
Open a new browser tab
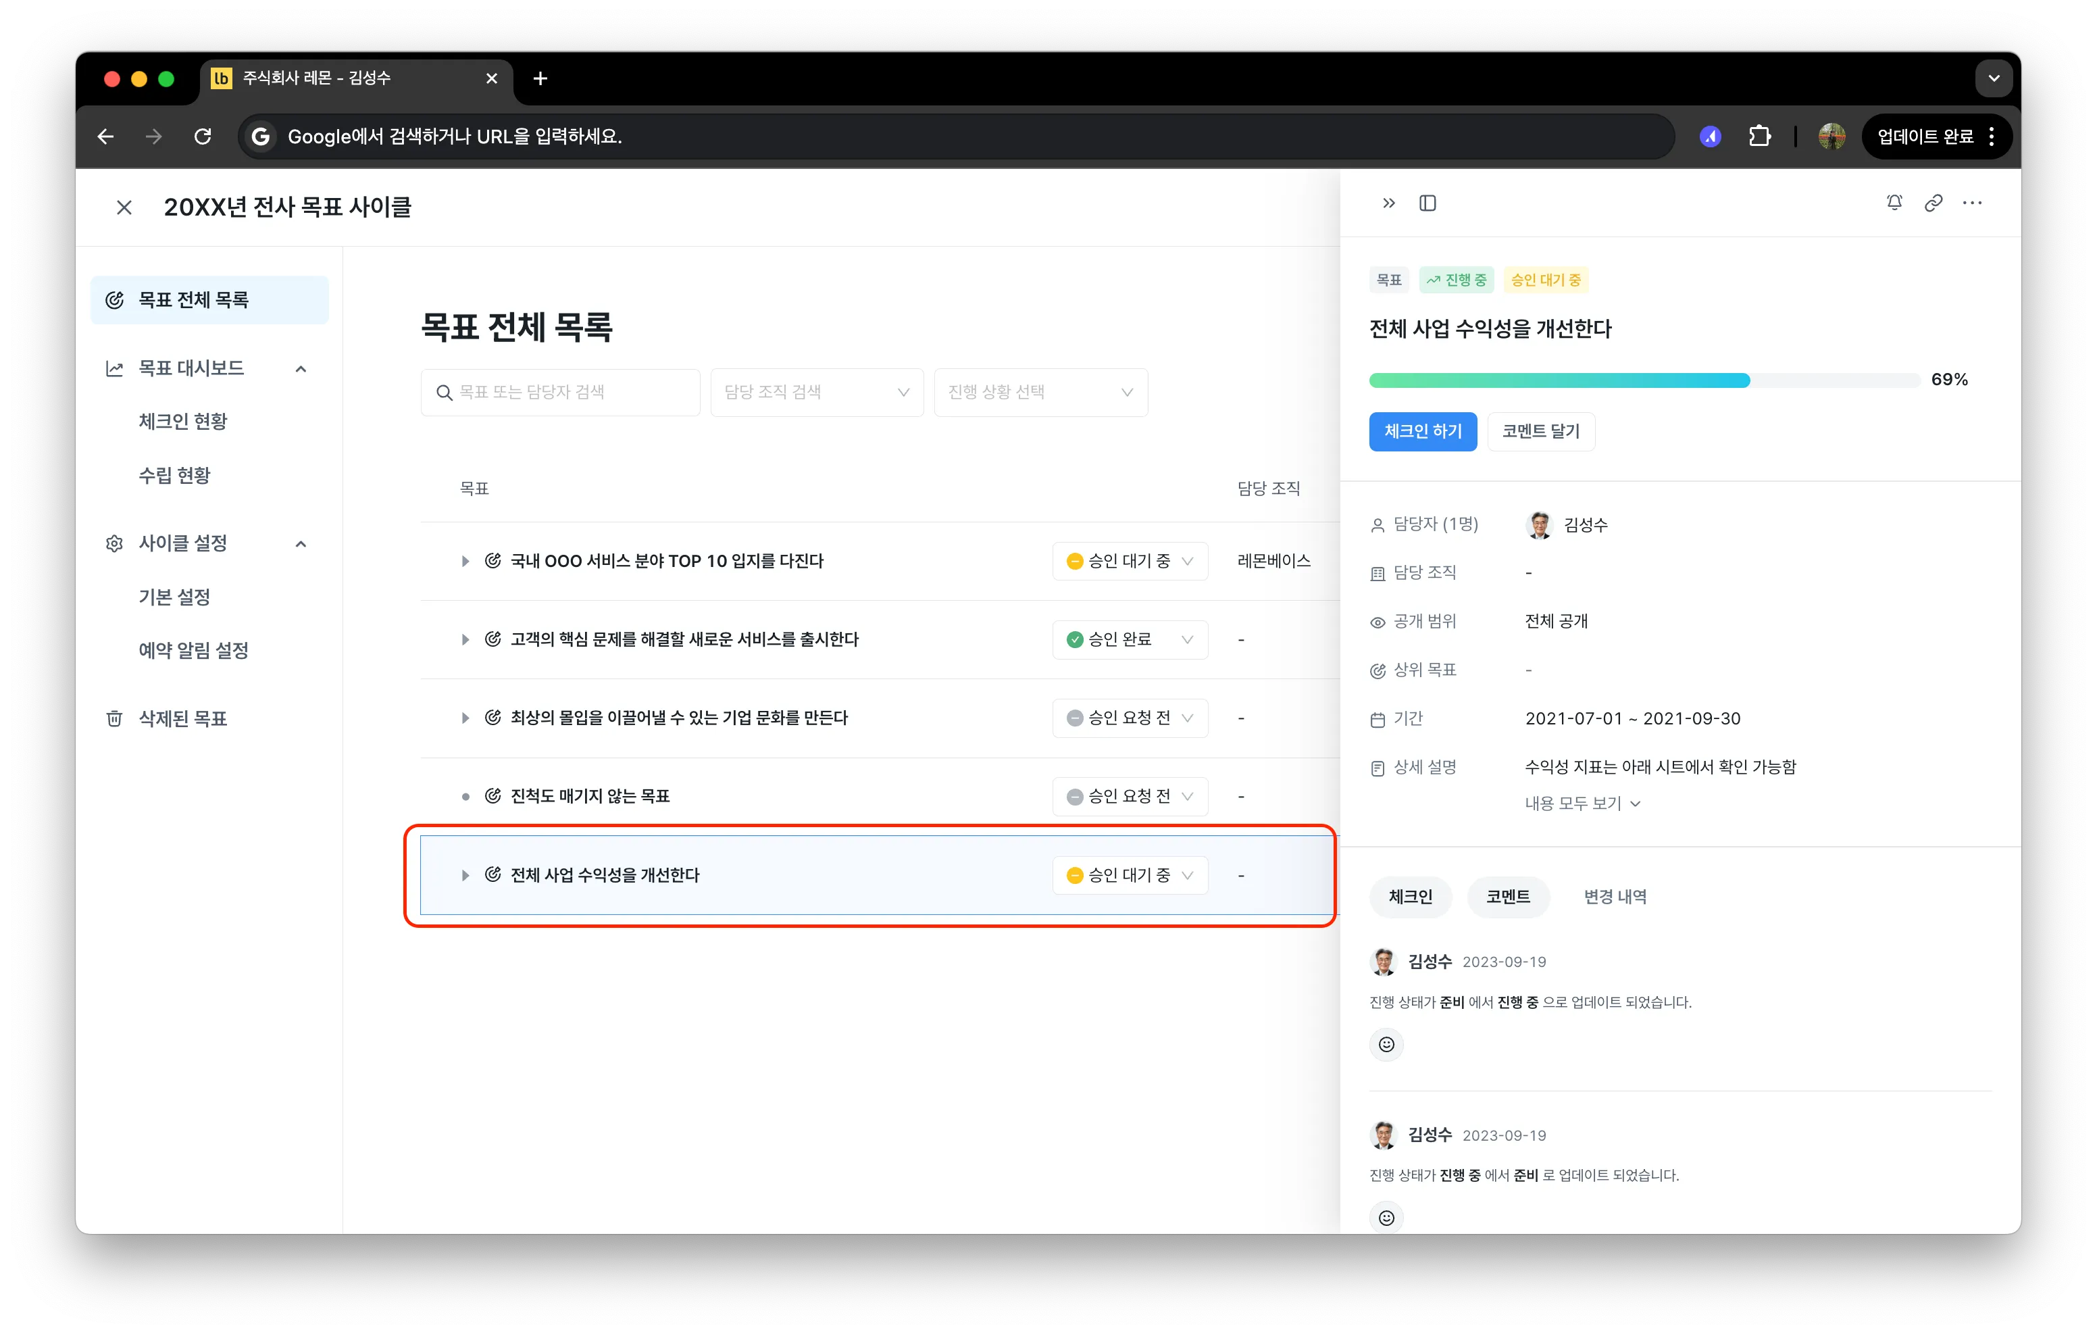(540, 78)
